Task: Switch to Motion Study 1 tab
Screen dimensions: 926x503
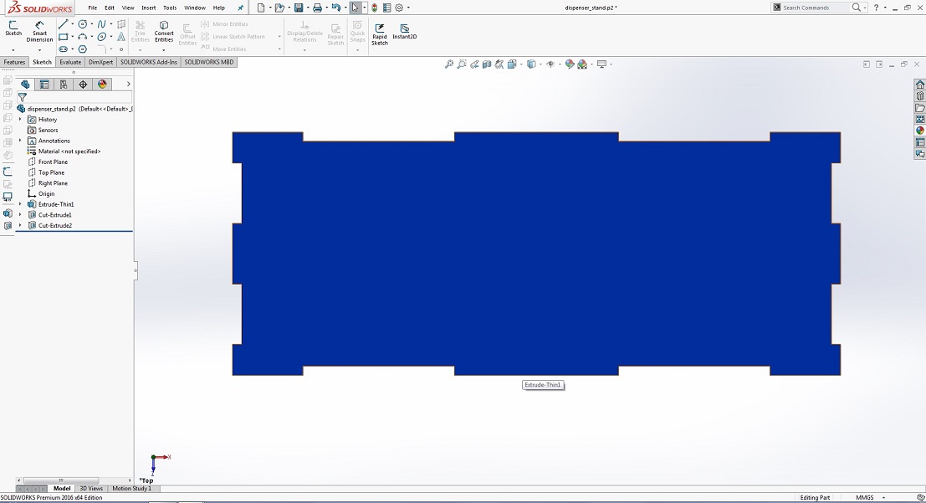Action: (x=131, y=489)
